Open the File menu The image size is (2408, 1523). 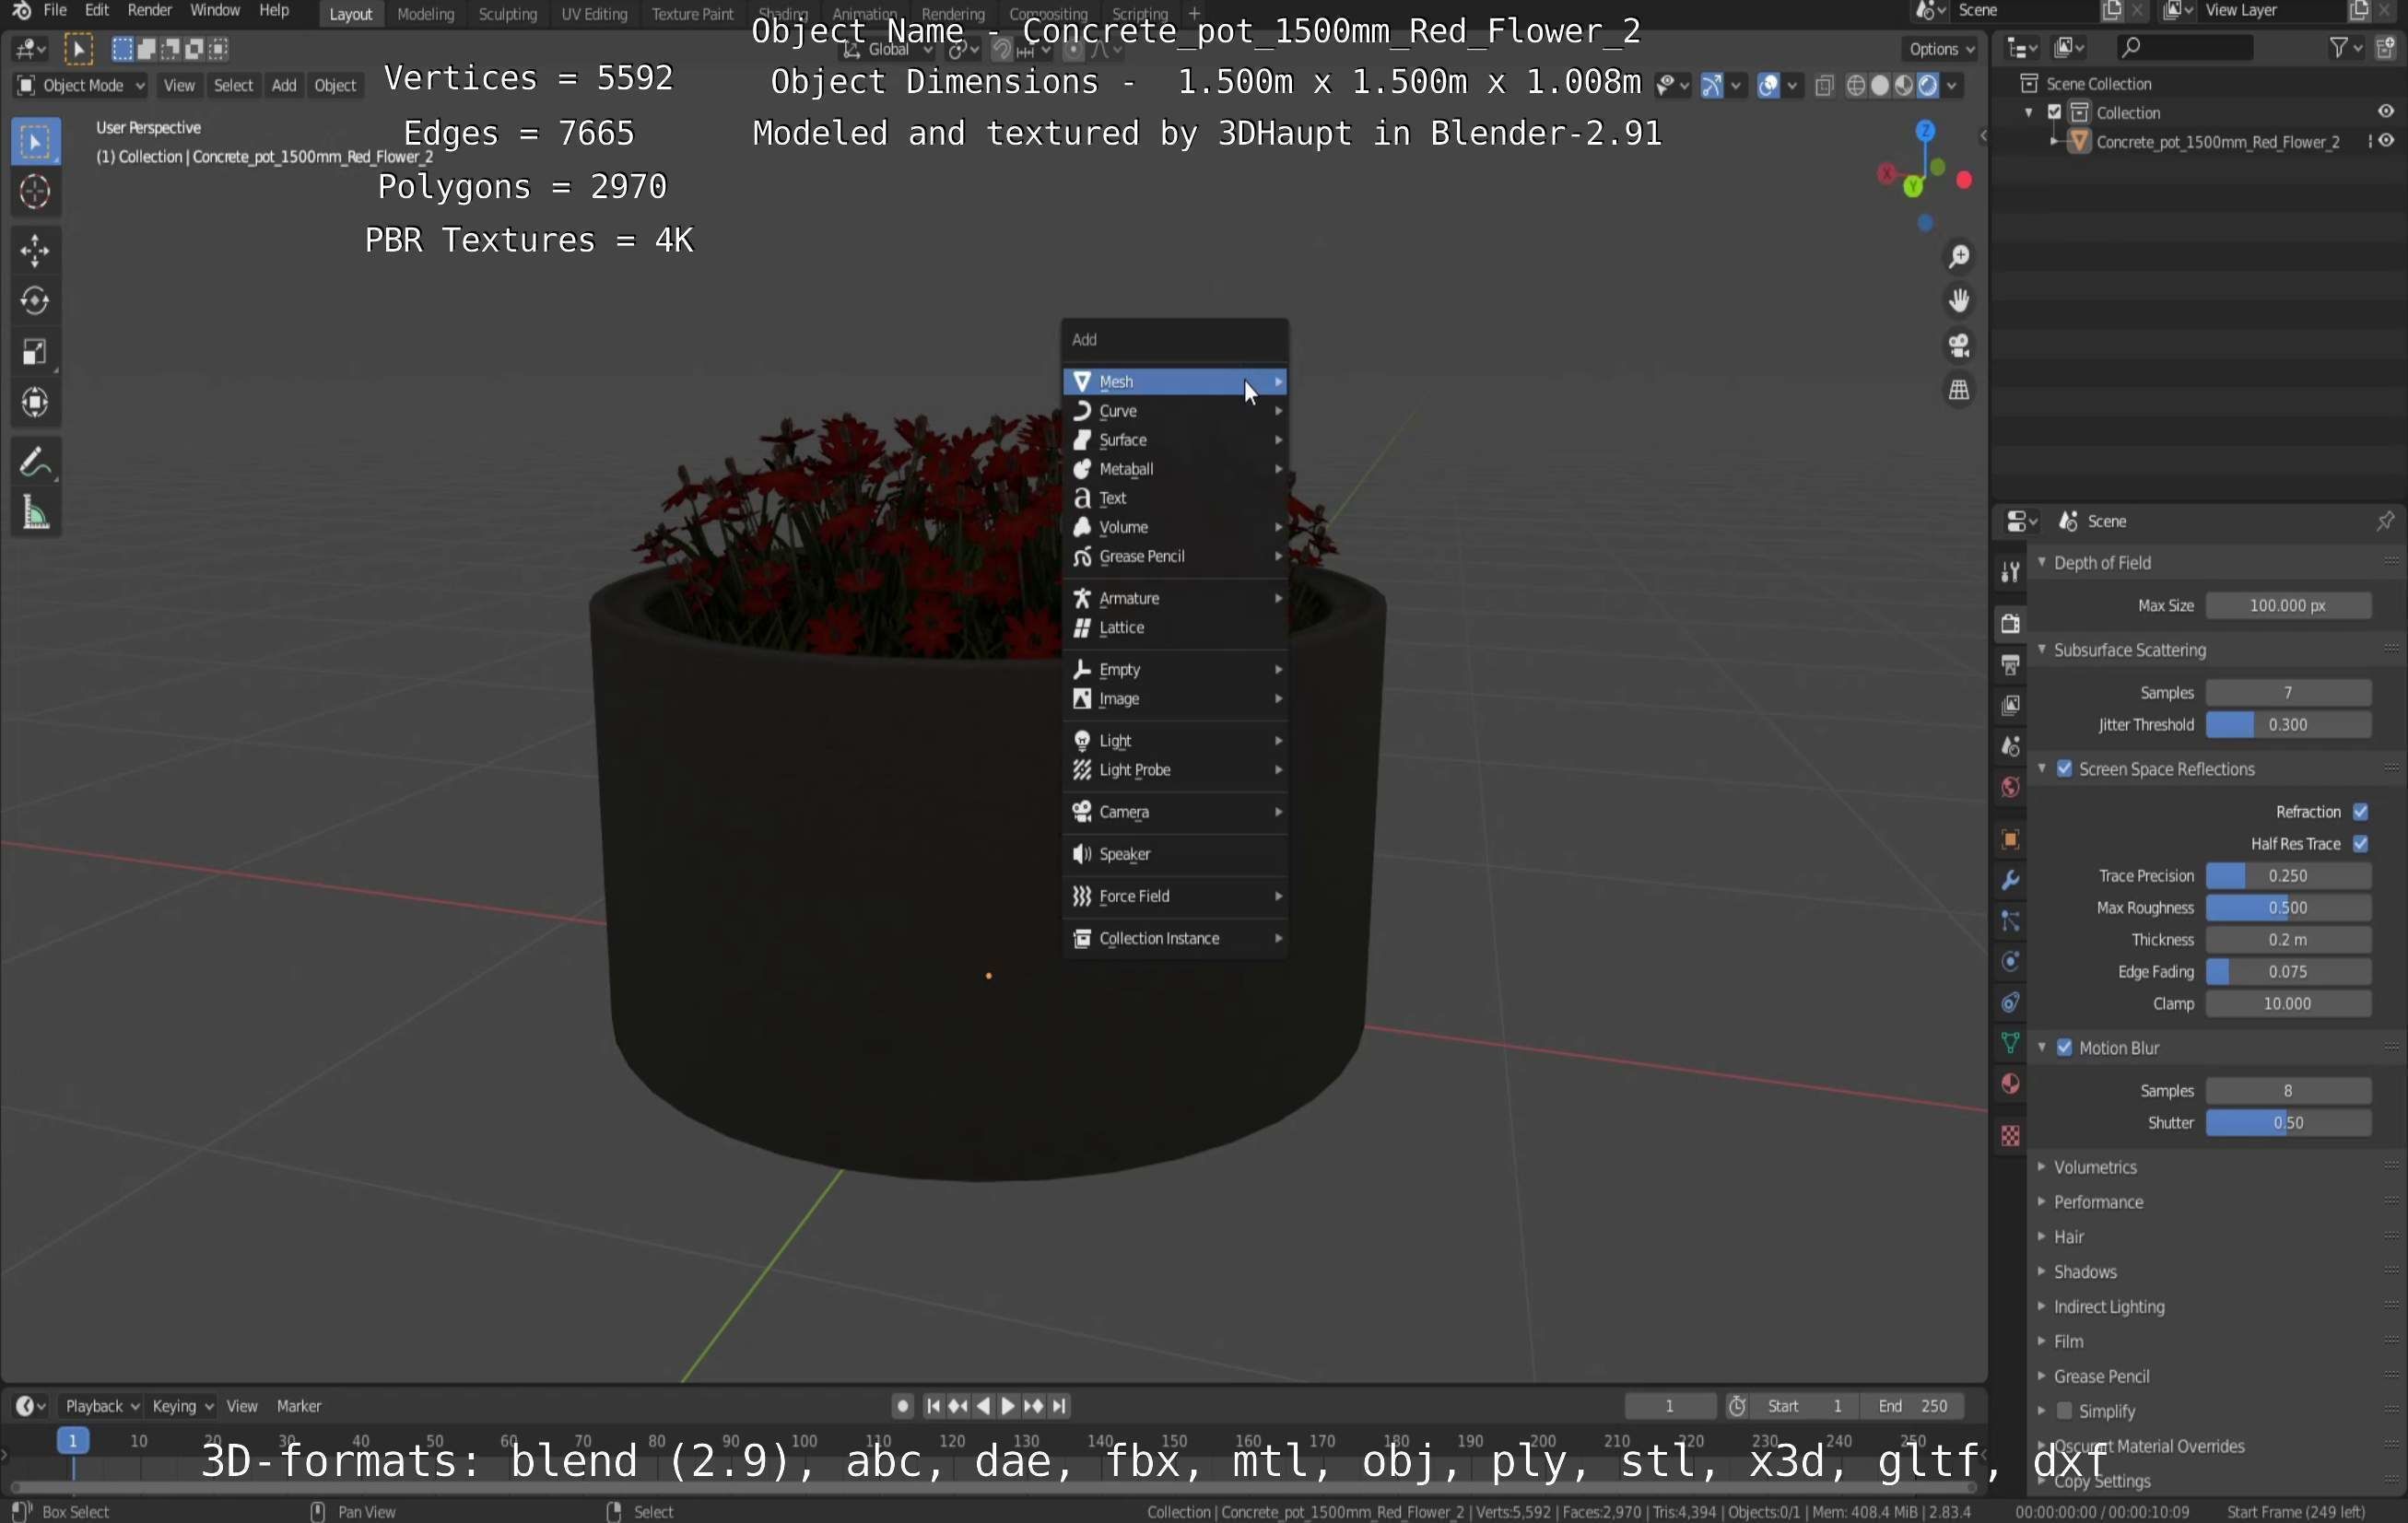55,11
